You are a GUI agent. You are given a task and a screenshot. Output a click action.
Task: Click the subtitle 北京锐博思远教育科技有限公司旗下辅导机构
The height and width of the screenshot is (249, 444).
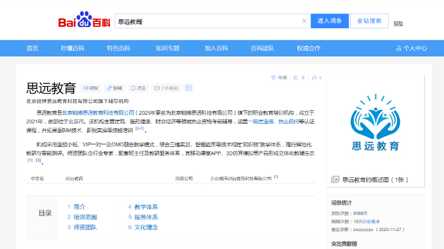pos(78,101)
